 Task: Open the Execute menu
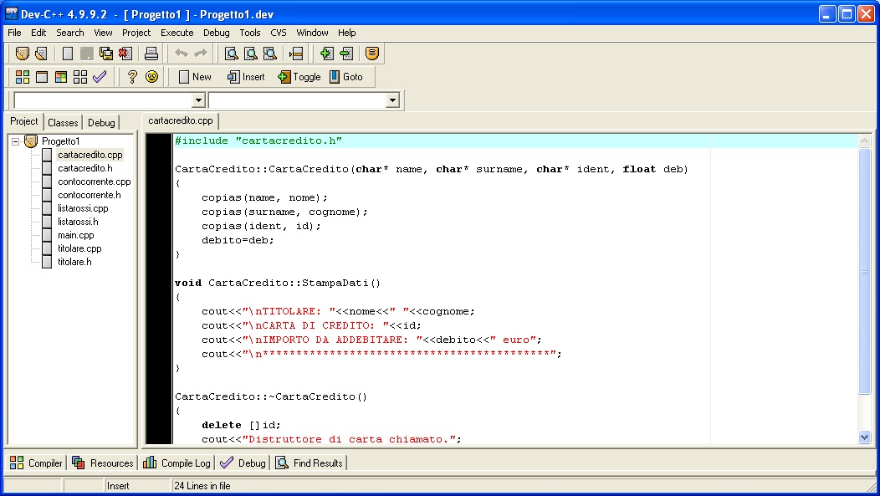[177, 33]
